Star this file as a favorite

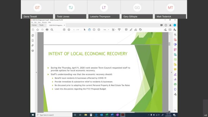[x=38, y=30]
